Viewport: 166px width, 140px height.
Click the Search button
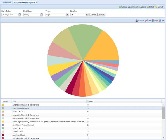[93, 15]
